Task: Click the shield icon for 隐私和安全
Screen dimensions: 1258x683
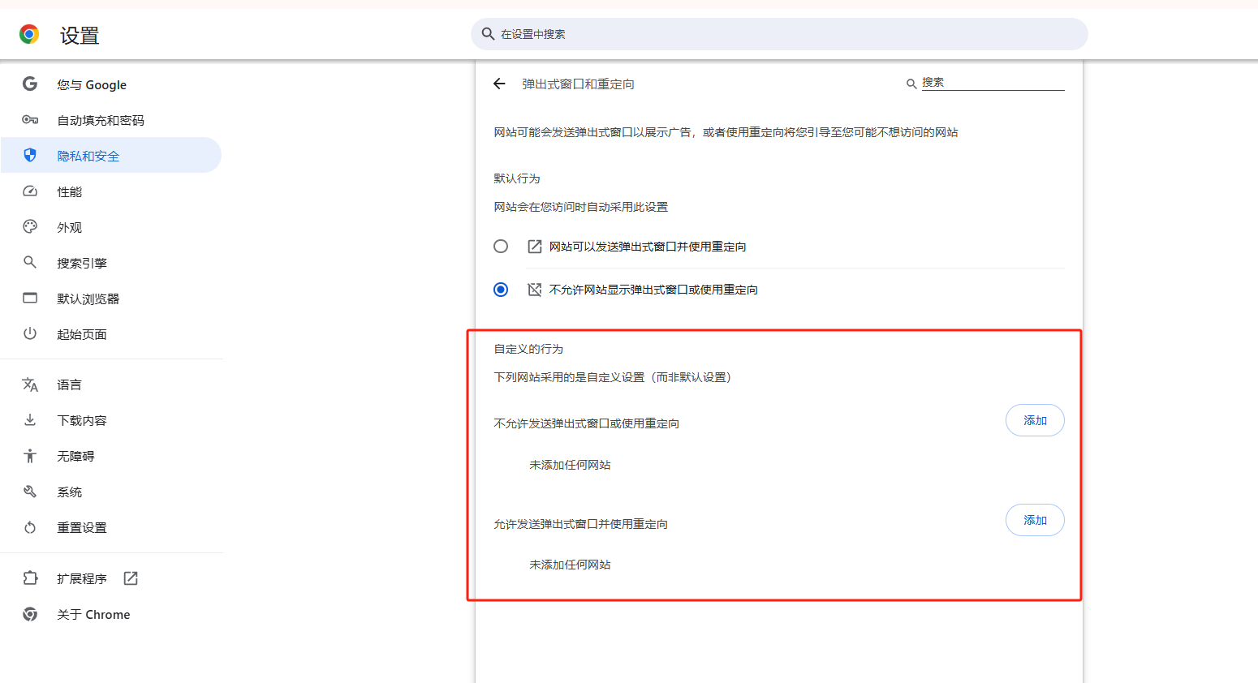Action: point(30,155)
